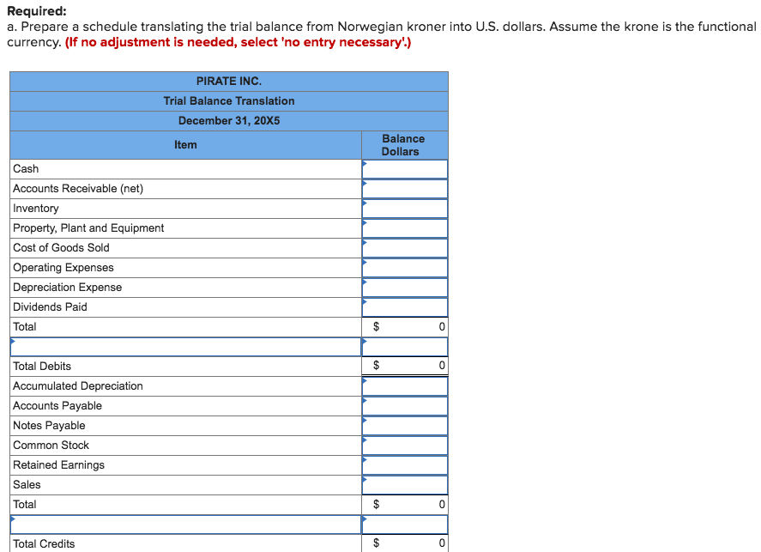Open the dropdown row below the first Total
The height and width of the screenshot is (552, 761).
(x=185, y=346)
